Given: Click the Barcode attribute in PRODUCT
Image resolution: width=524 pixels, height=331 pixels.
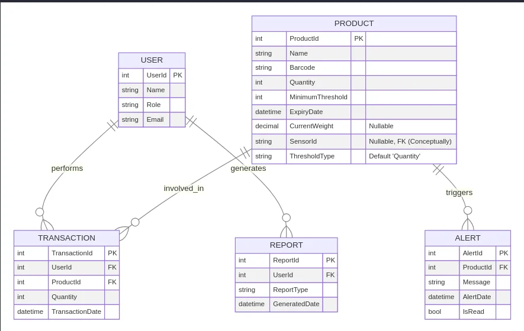Looking at the screenshot, I should 302,68.
